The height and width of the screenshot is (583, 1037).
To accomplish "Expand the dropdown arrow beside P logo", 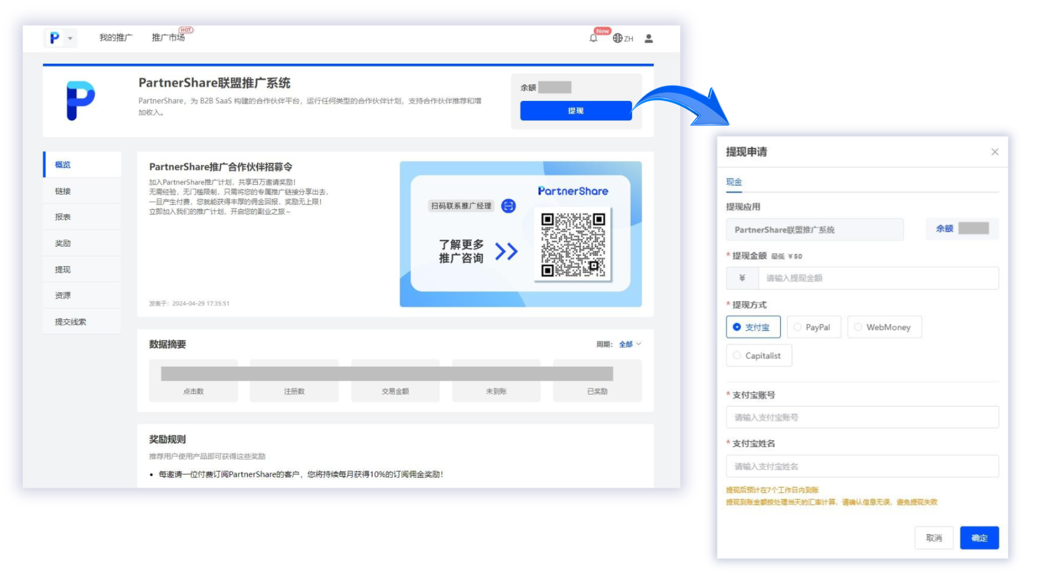I will (x=70, y=38).
